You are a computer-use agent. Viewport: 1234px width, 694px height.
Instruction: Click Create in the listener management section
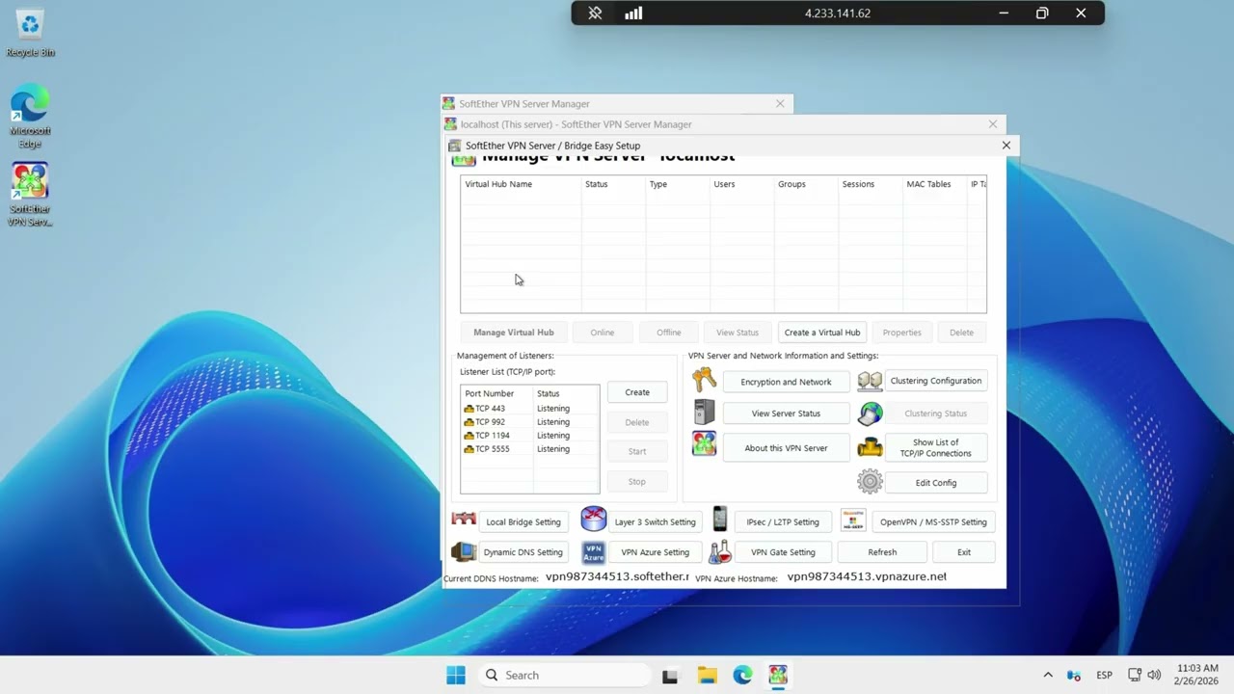coord(637,392)
